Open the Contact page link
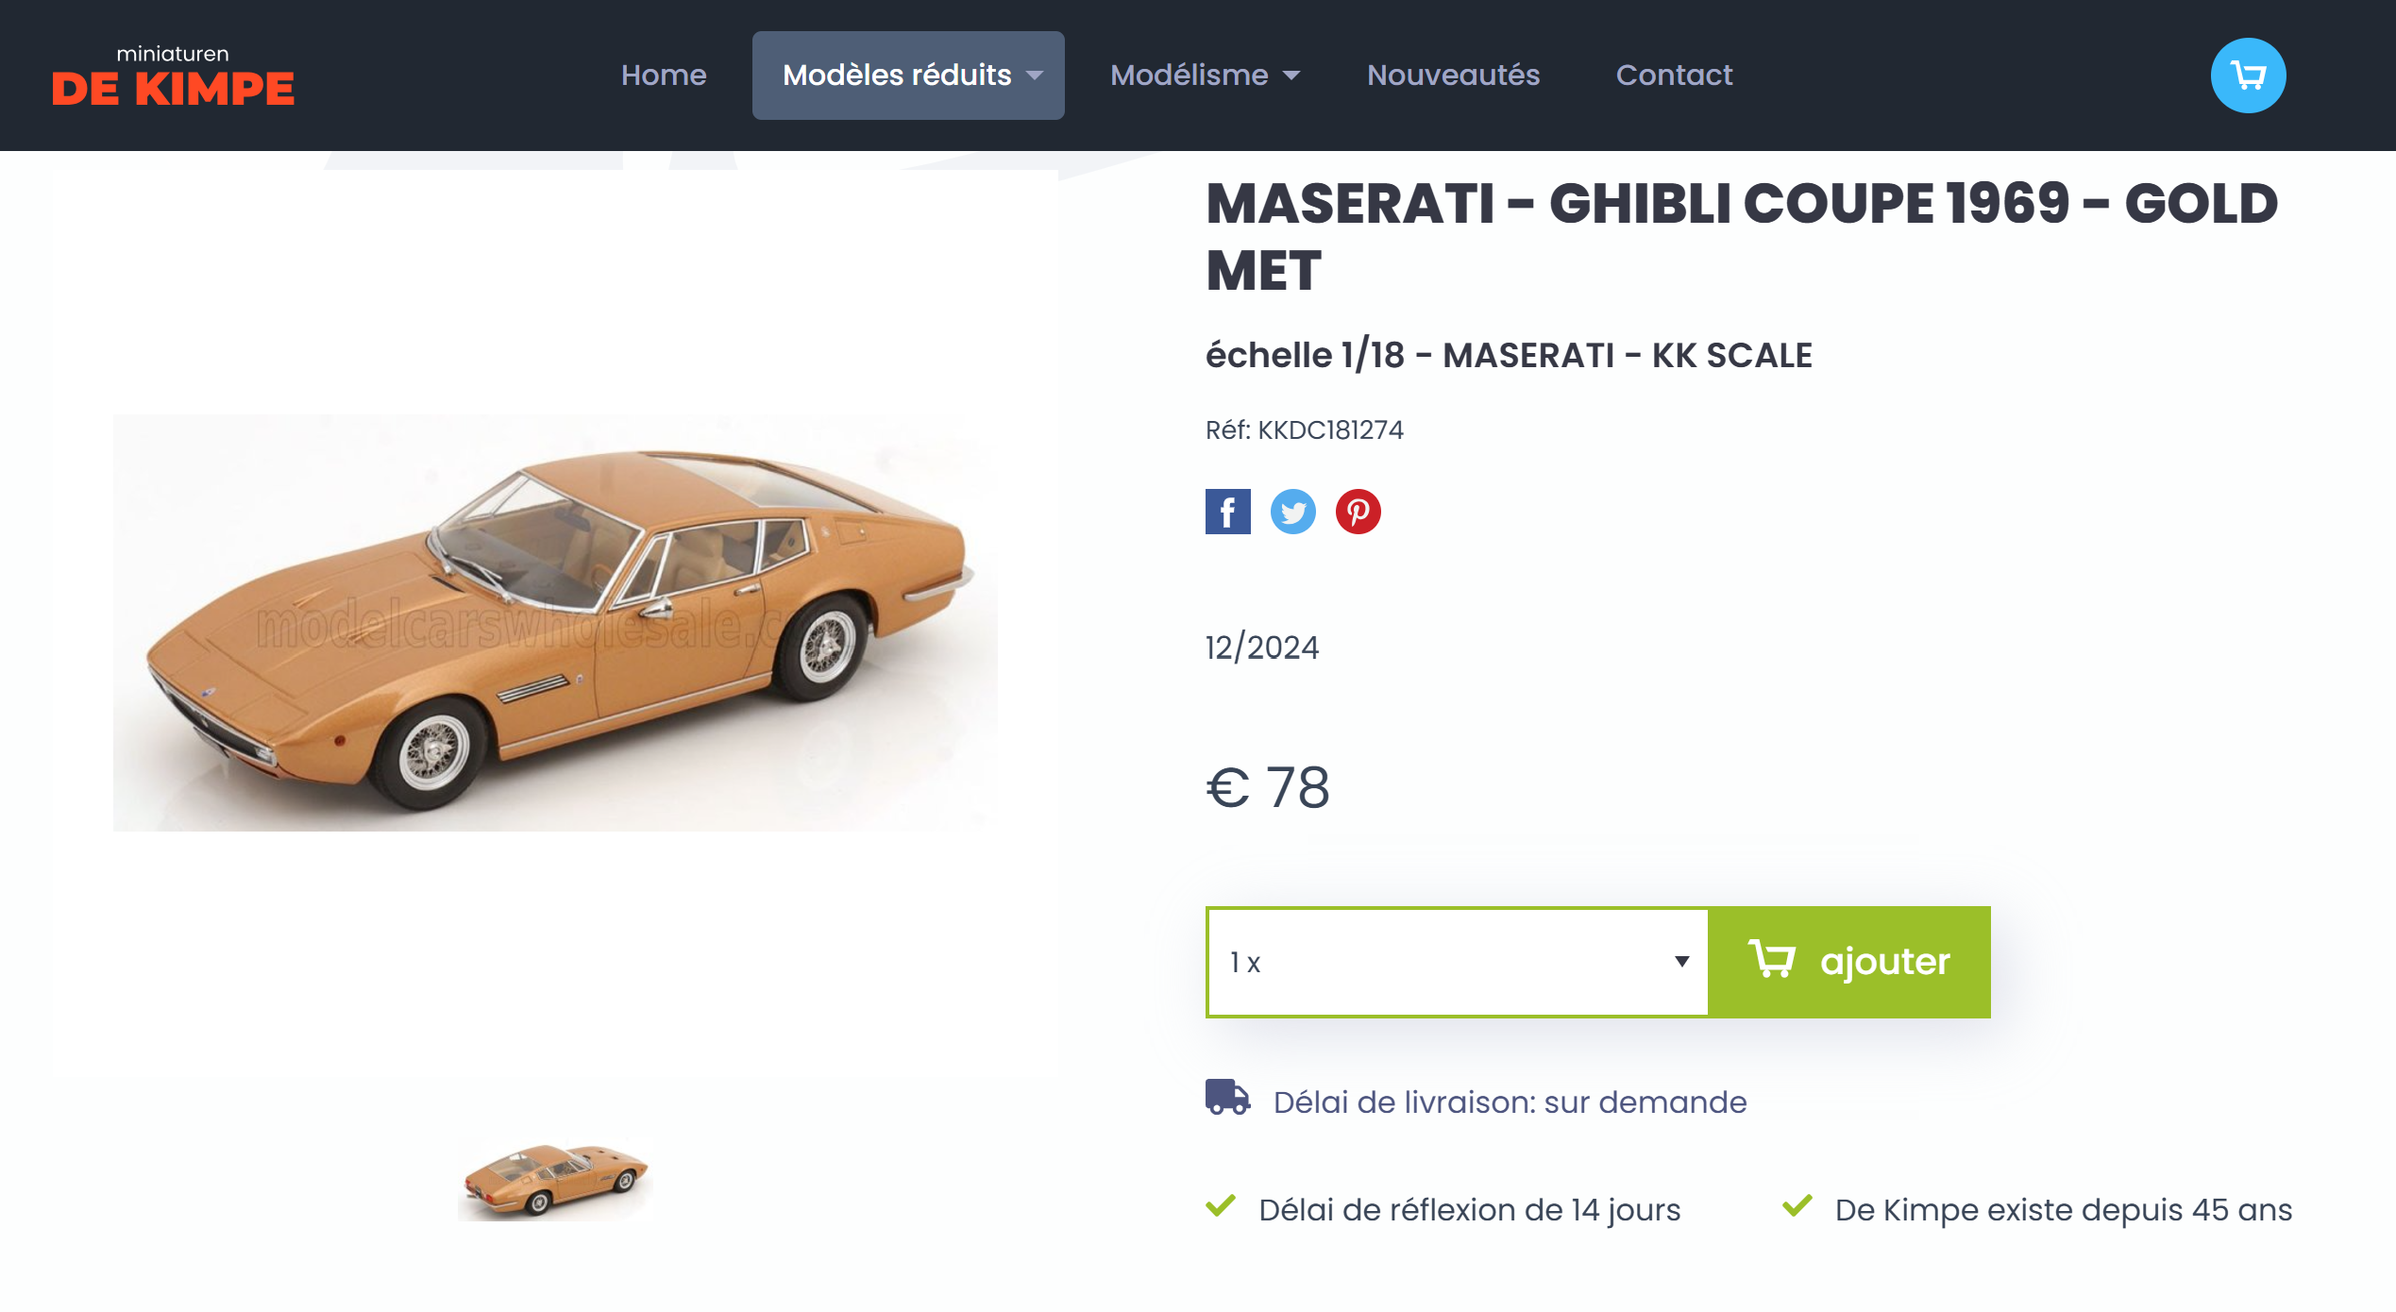 click(x=1674, y=76)
